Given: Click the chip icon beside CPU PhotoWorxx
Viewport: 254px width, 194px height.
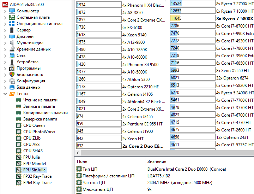Looking at the screenshot, I should pos(19,132).
